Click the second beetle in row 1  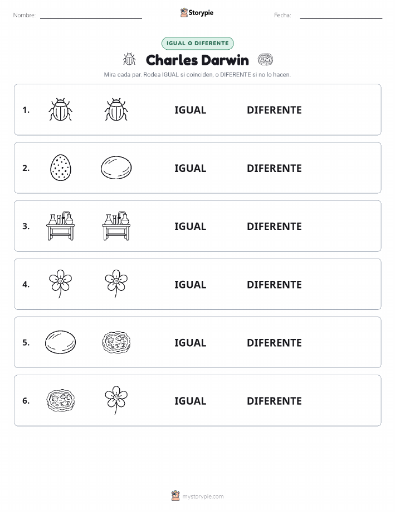pyautogui.click(x=116, y=109)
